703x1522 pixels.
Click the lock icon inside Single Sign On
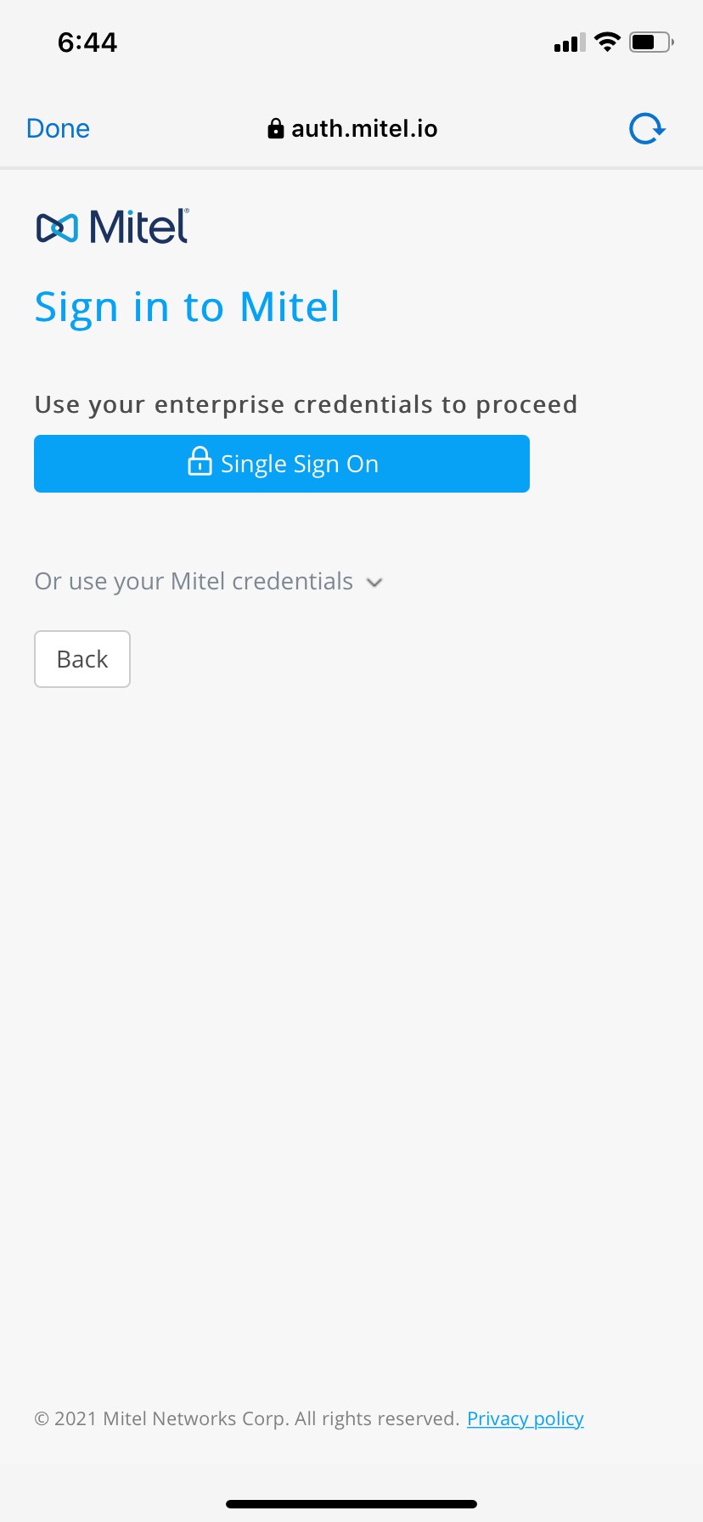click(200, 461)
